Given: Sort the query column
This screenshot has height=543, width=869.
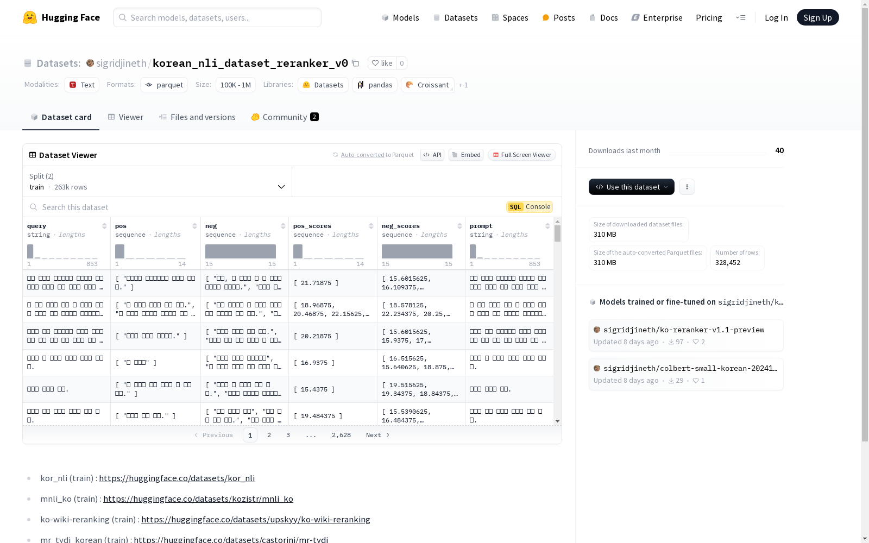Looking at the screenshot, I should (104, 226).
